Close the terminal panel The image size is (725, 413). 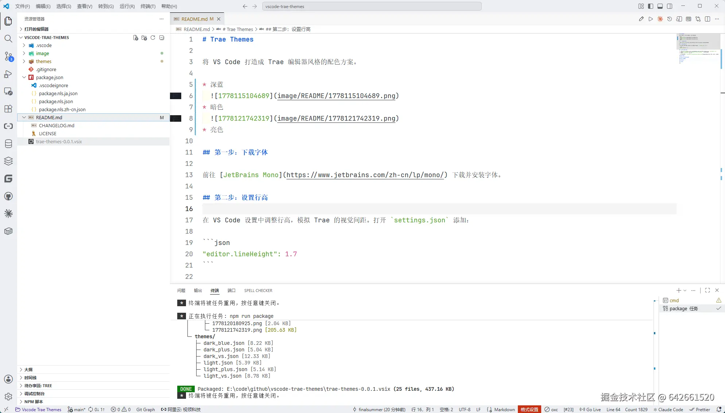coord(717,290)
